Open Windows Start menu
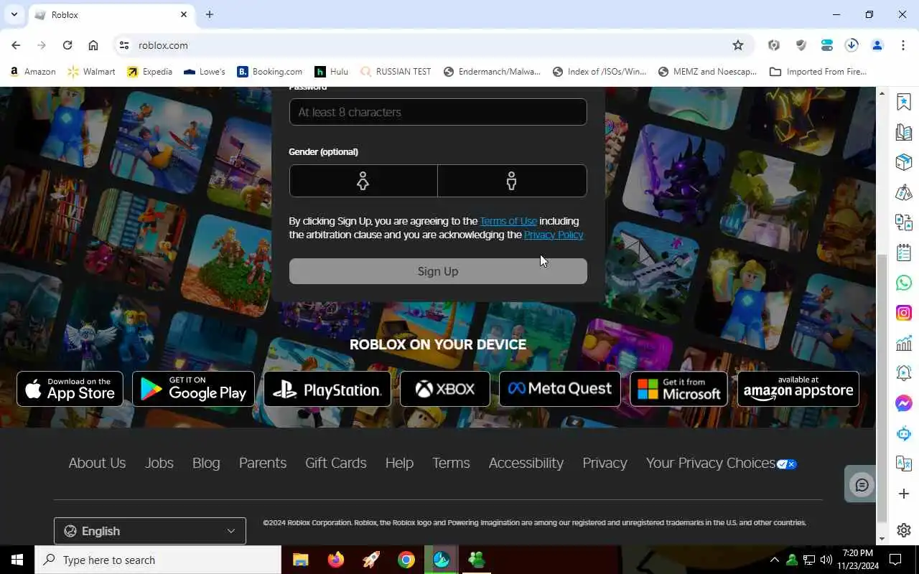 pos(17,560)
